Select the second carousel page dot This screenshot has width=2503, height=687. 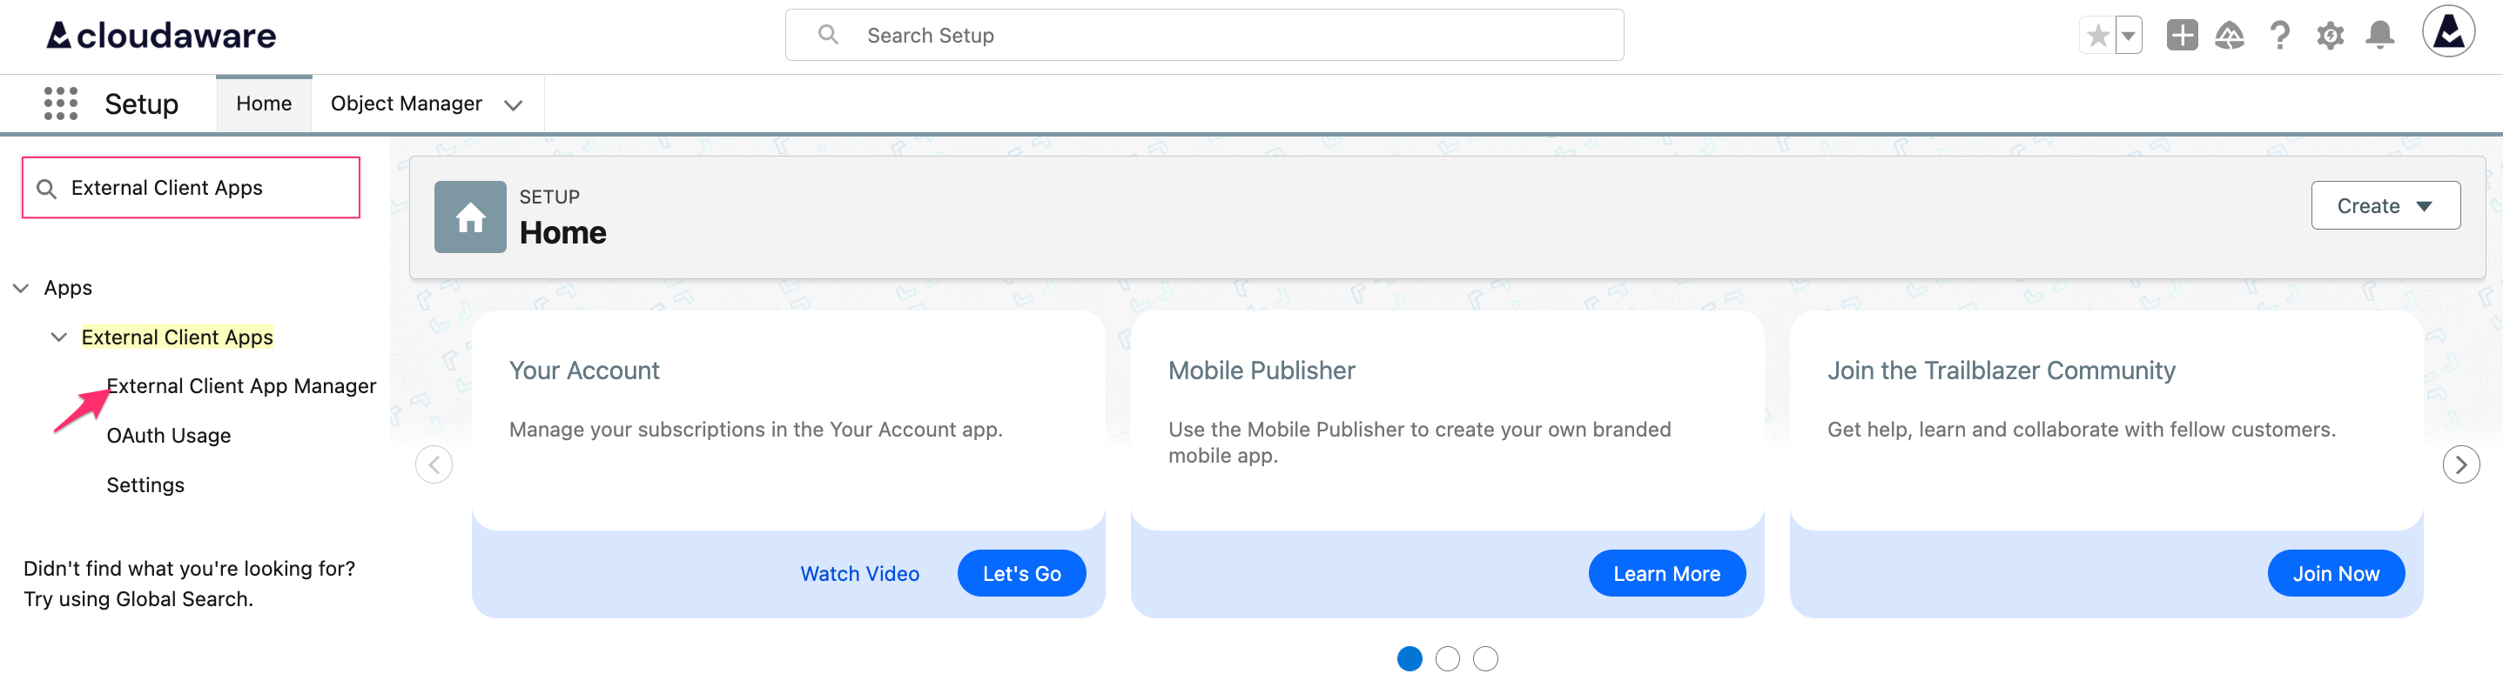point(1447,659)
